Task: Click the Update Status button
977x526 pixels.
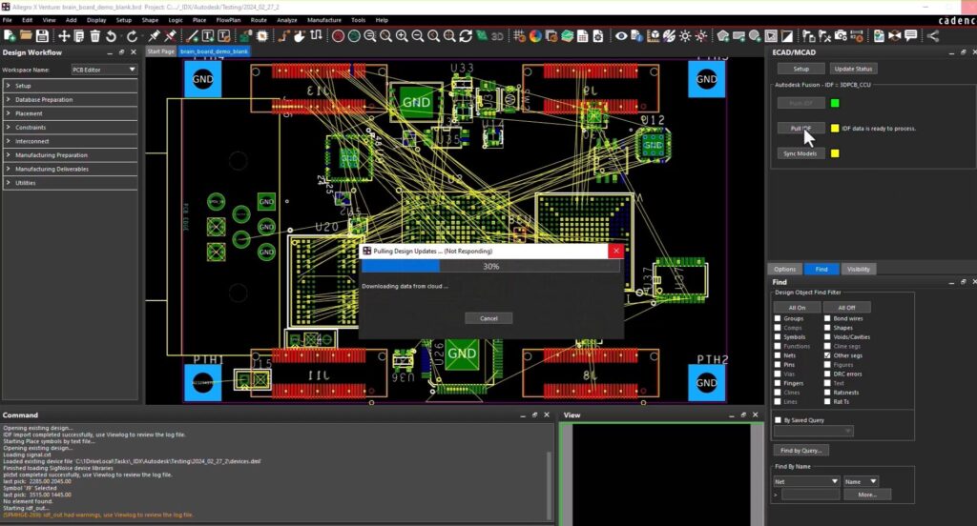Action: [853, 69]
